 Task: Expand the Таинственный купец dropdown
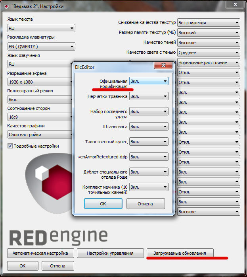tap(149, 142)
